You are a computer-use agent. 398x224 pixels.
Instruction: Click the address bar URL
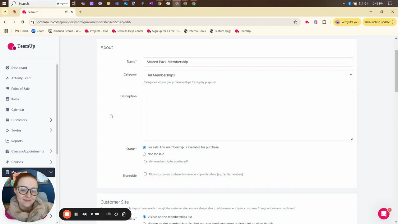click(84, 22)
